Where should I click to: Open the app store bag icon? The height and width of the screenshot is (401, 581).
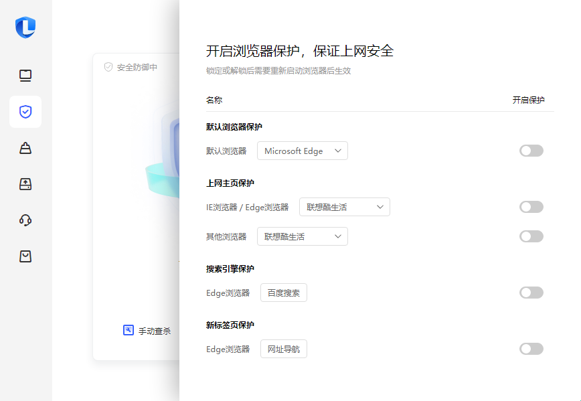[x=25, y=256]
